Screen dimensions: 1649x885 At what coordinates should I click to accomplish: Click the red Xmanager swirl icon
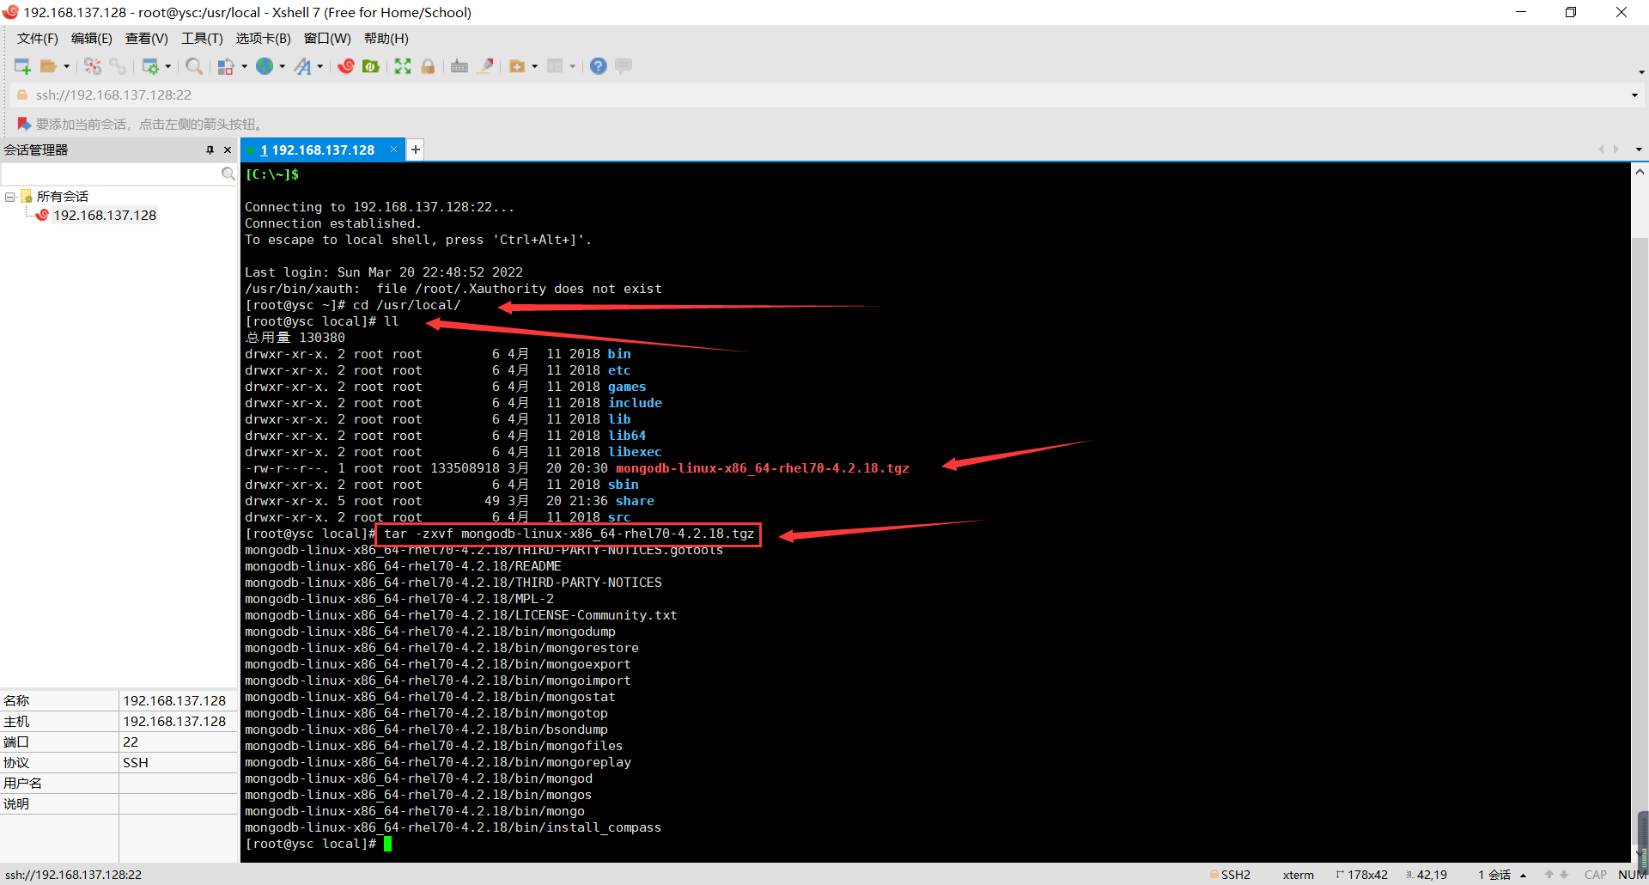pos(346,66)
